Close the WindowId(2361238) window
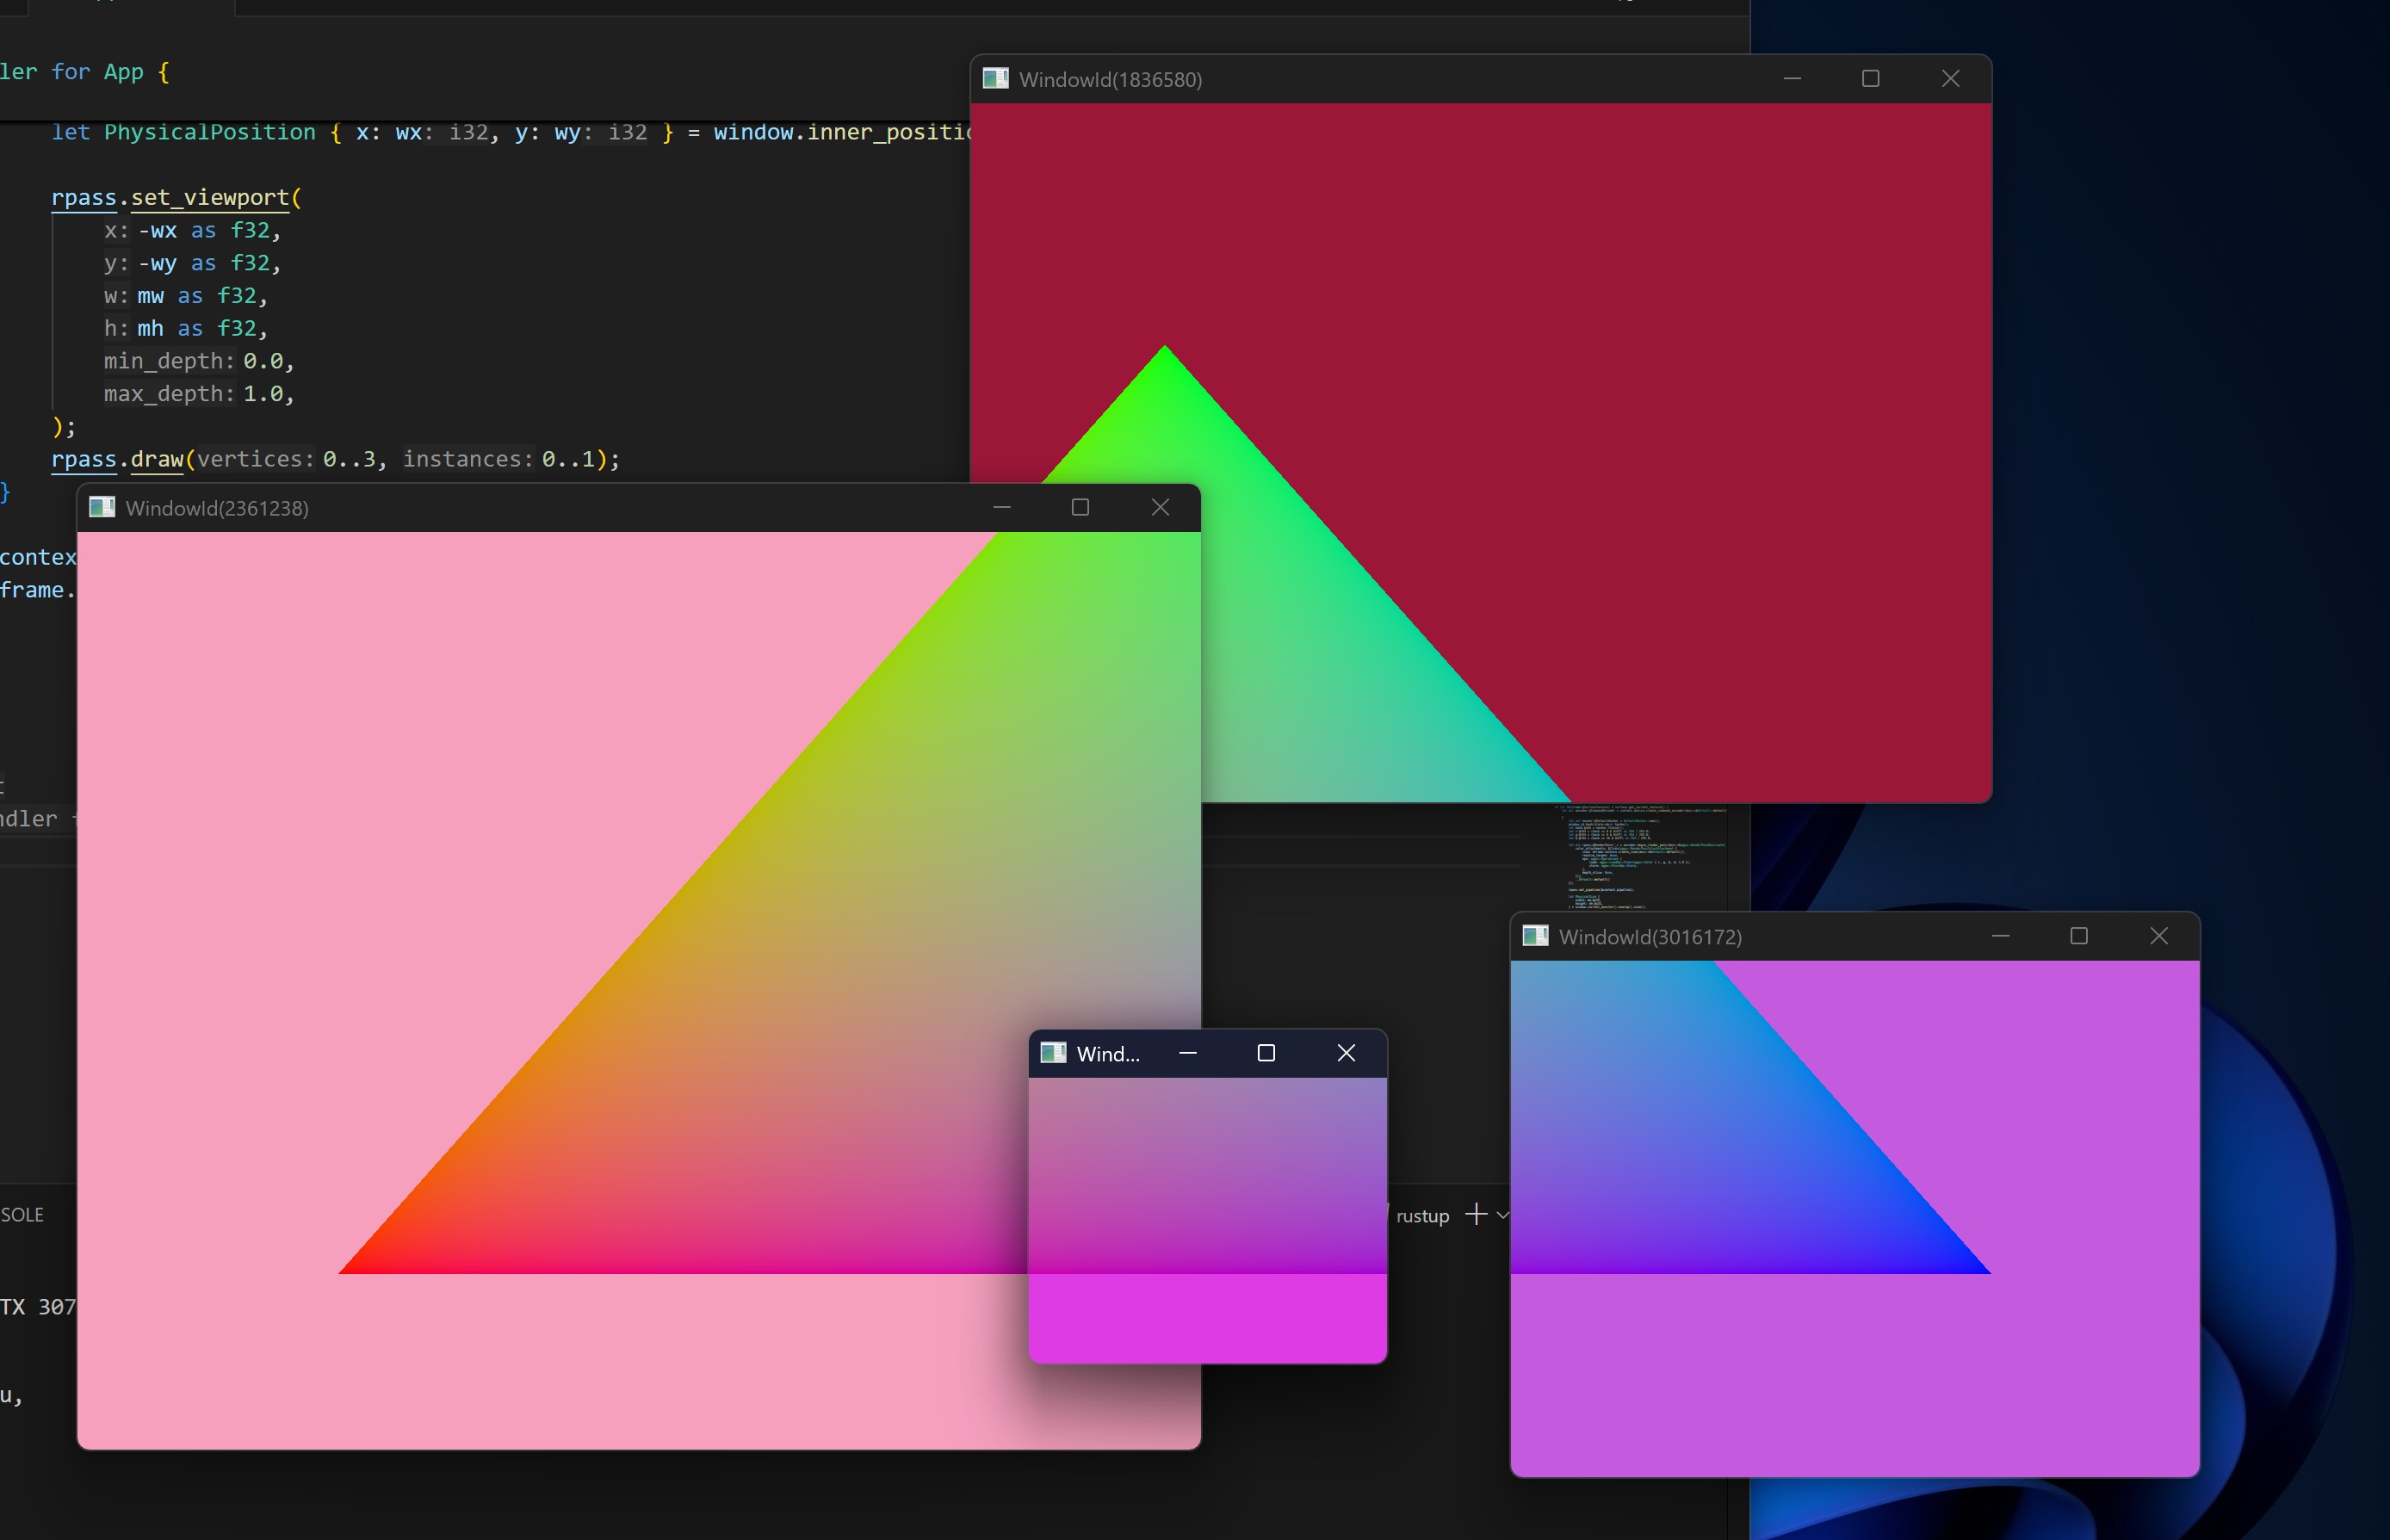The image size is (2390, 1540). 1160,507
